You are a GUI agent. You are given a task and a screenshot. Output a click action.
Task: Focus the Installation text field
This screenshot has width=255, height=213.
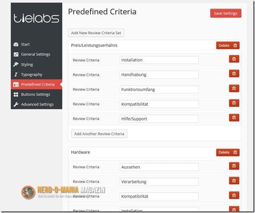point(159,60)
